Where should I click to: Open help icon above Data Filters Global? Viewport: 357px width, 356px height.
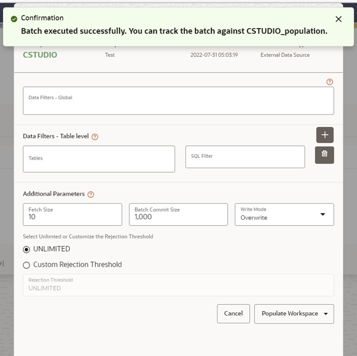[x=329, y=81]
